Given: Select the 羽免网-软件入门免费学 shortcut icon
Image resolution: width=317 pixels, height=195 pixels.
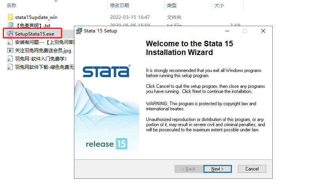Looking at the screenshot, I should 10,59.
